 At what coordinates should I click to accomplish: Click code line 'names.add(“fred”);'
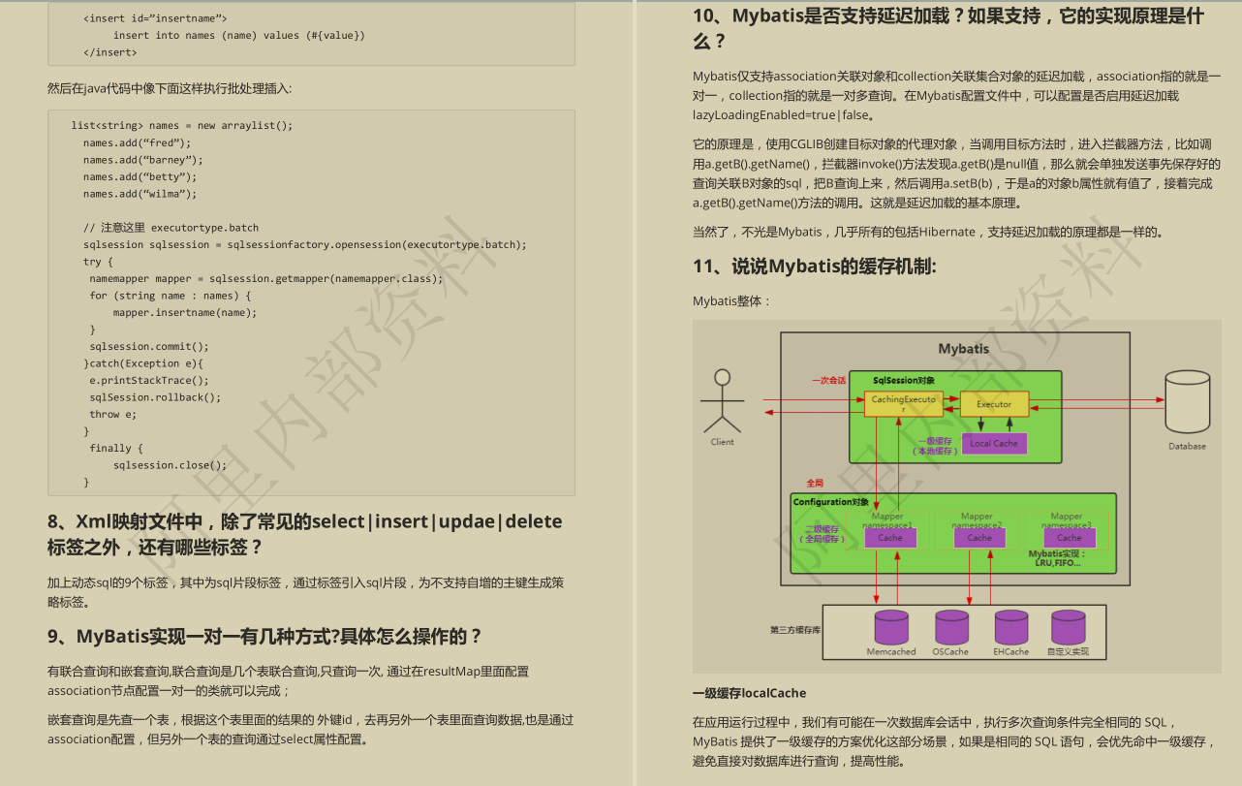[x=138, y=142]
